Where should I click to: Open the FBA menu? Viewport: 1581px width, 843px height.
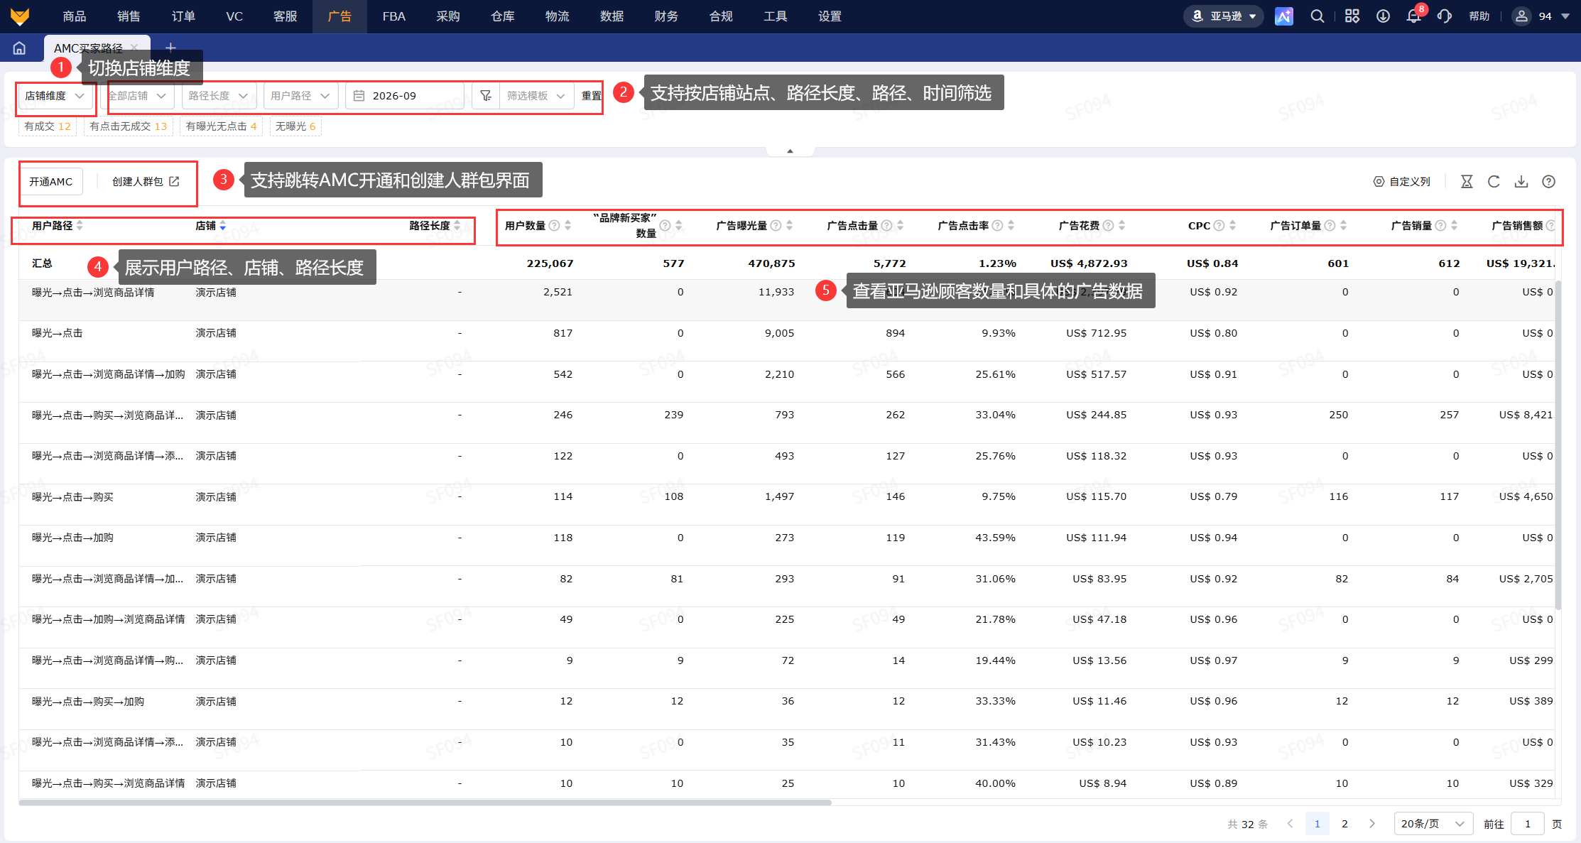(393, 16)
